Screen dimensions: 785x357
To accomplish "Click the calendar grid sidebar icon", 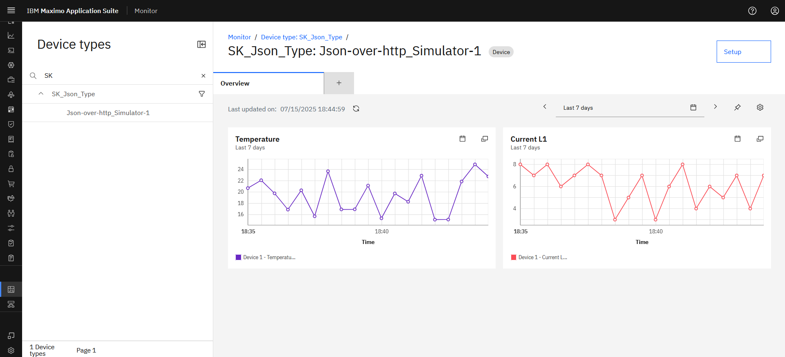I will (x=11, y=109).
